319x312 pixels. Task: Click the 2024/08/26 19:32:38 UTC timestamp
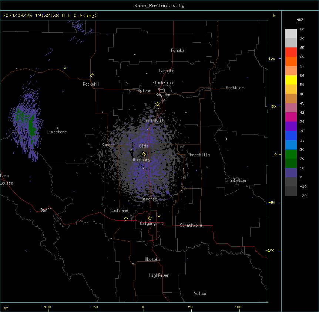(37, 16)
